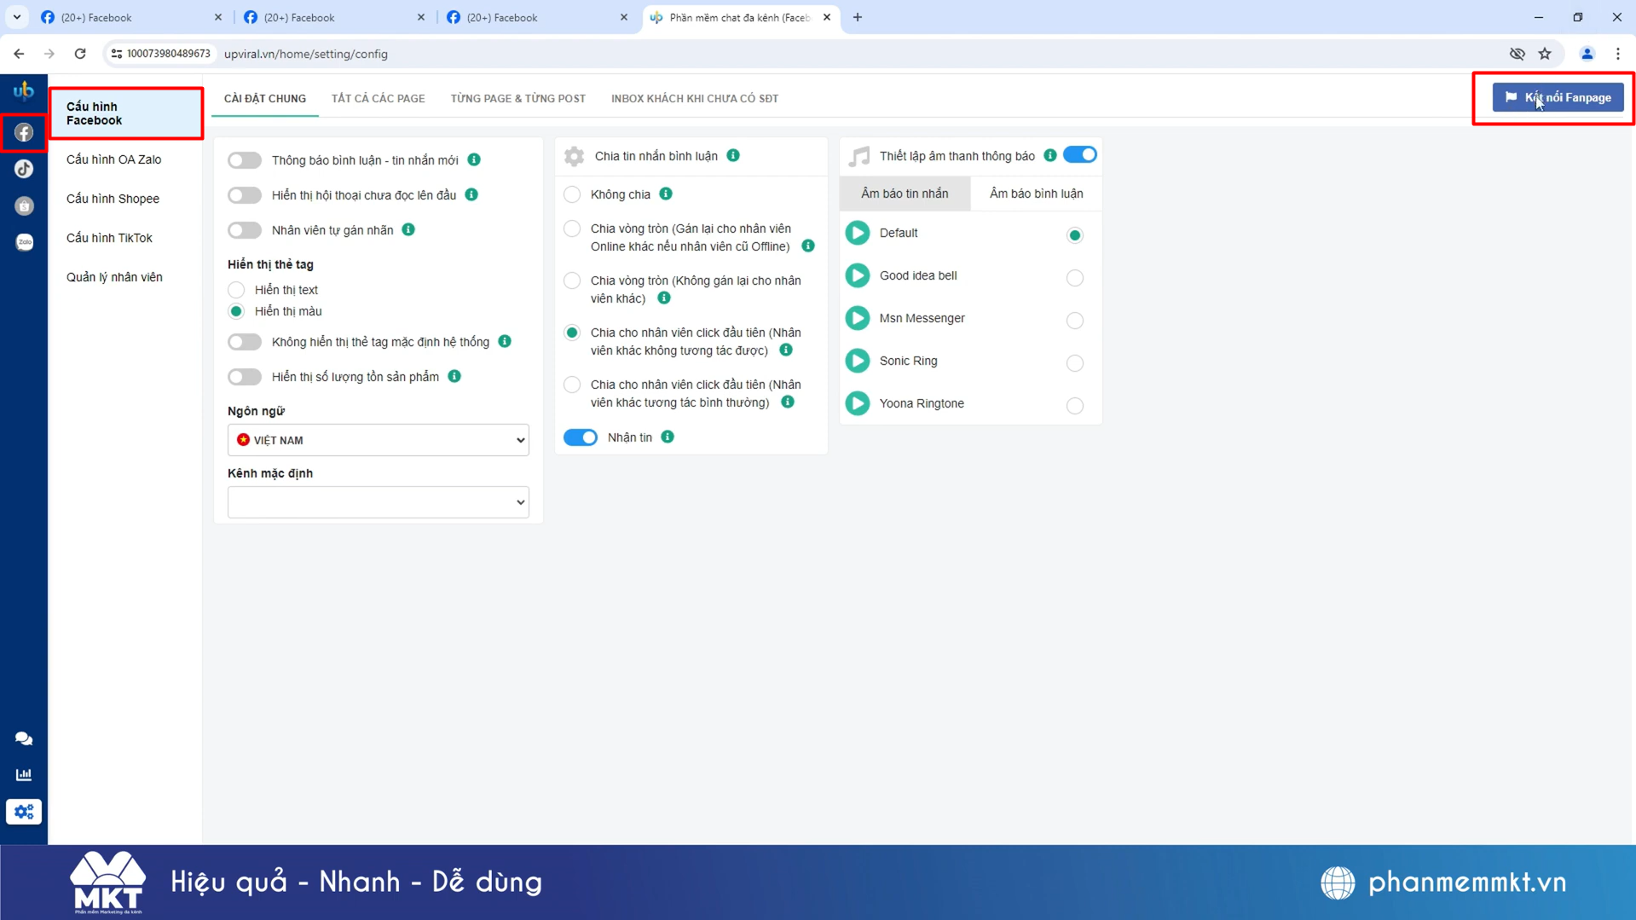
Task: Select Chia vòng tròn (Gán lại cho nhân viên Online)
Action: click(572, 229)
